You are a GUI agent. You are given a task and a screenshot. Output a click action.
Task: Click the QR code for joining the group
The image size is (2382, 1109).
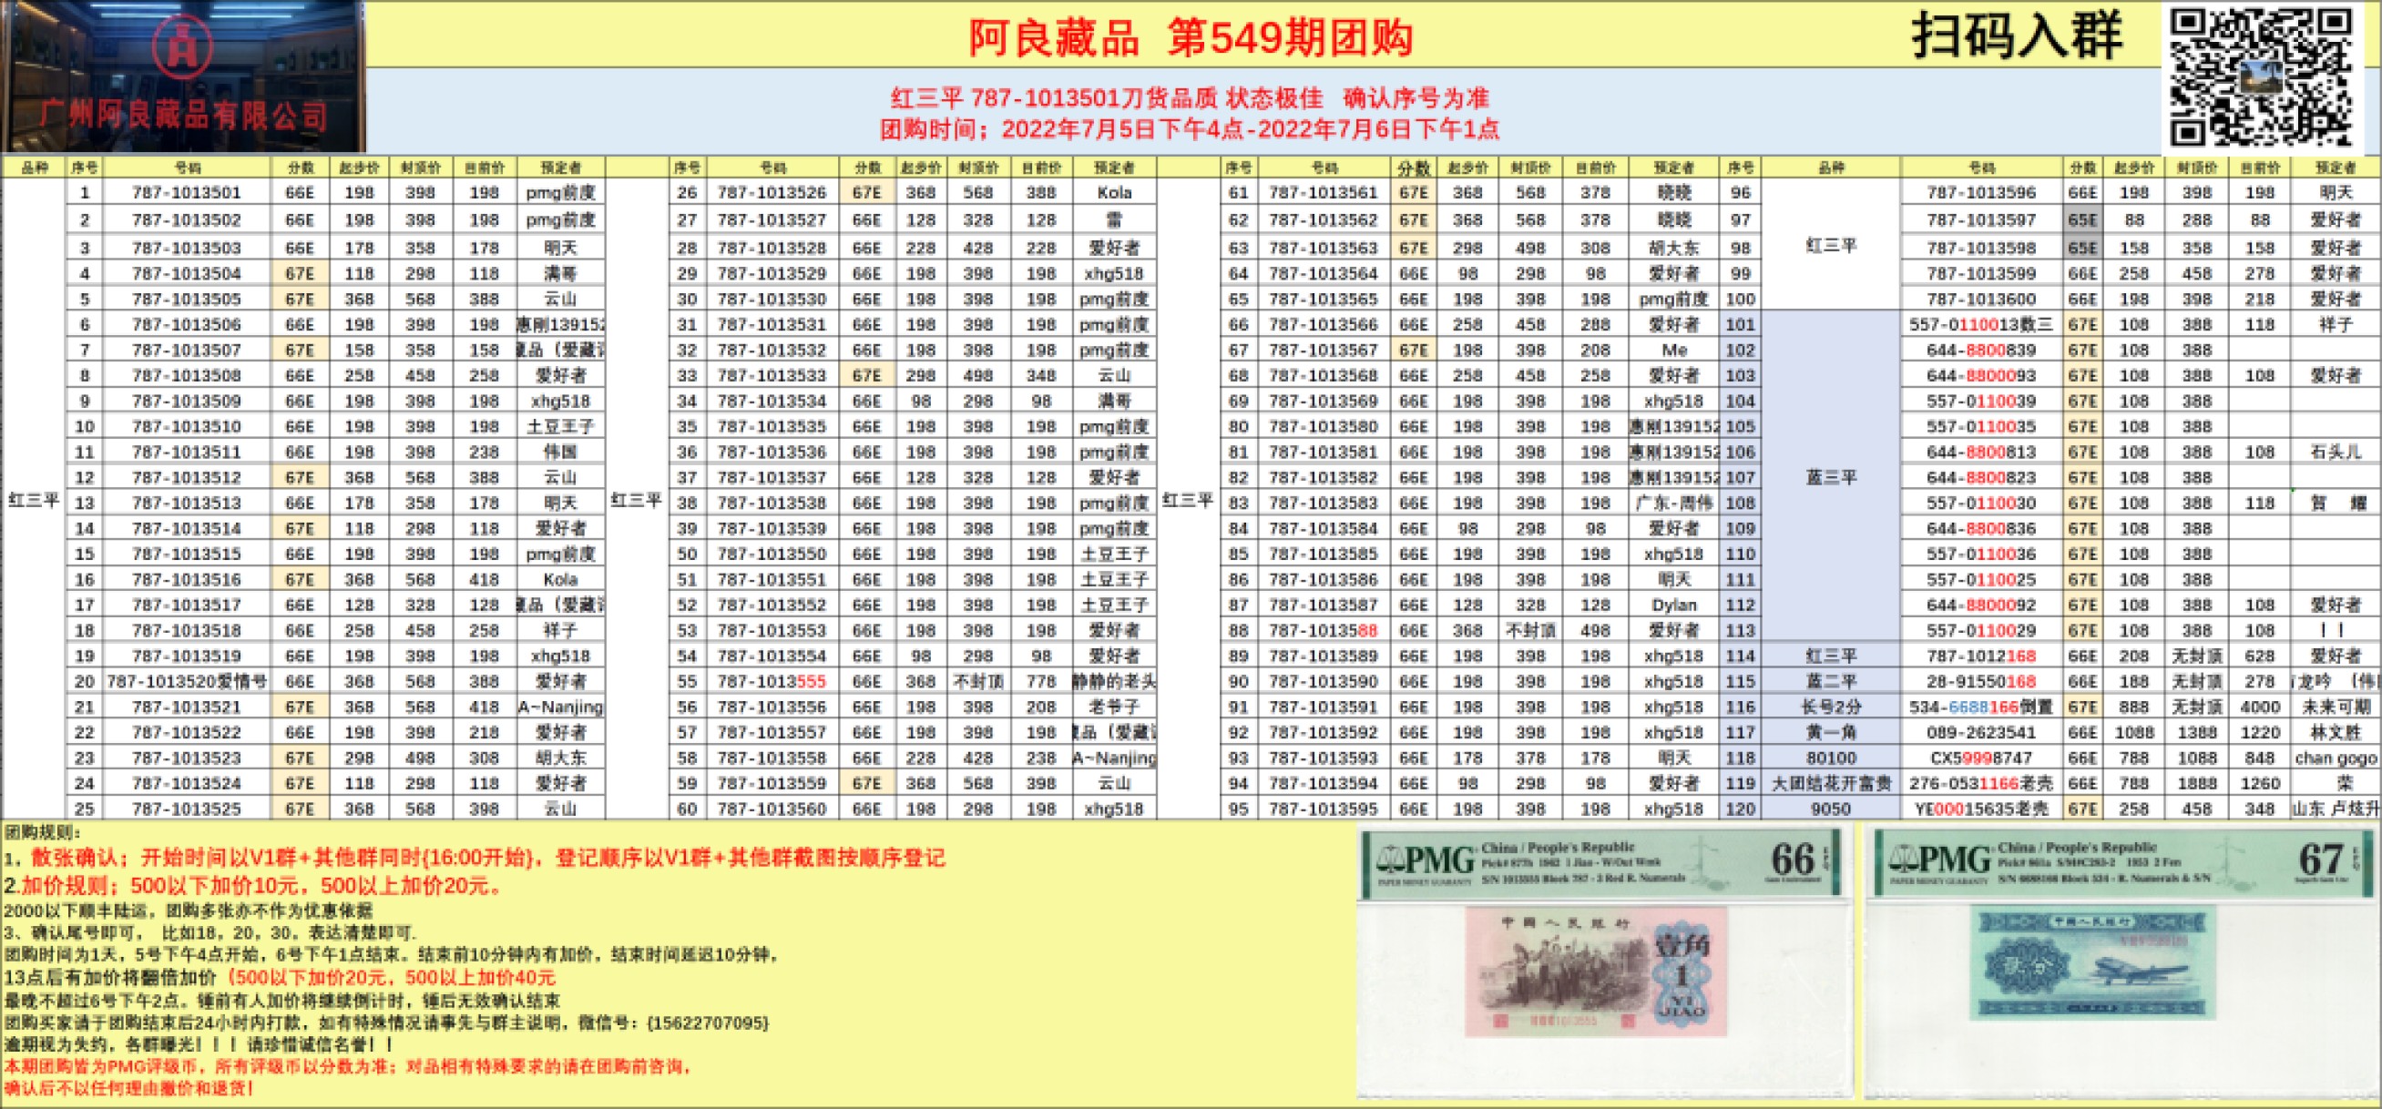pos(2261,76)
